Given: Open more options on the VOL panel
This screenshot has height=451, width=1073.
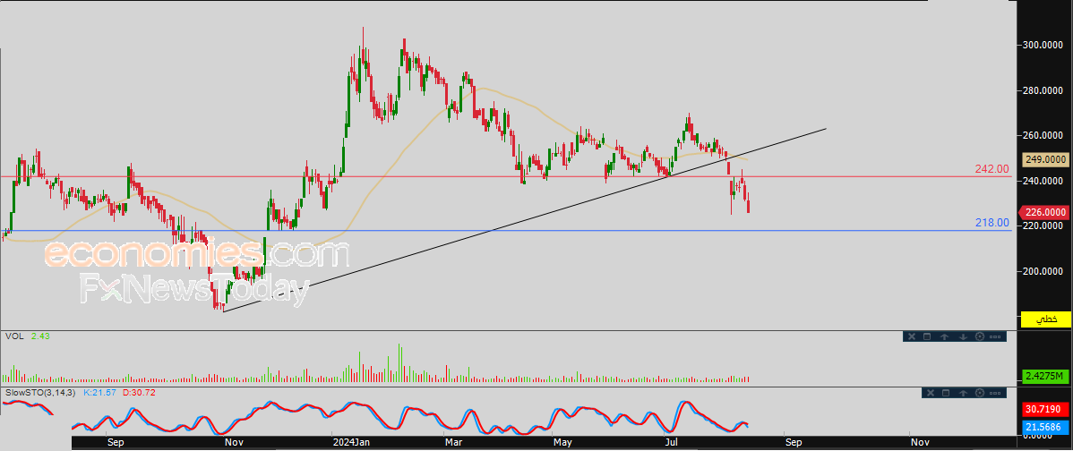Looking at the screenshot, I should click(996, 336).
